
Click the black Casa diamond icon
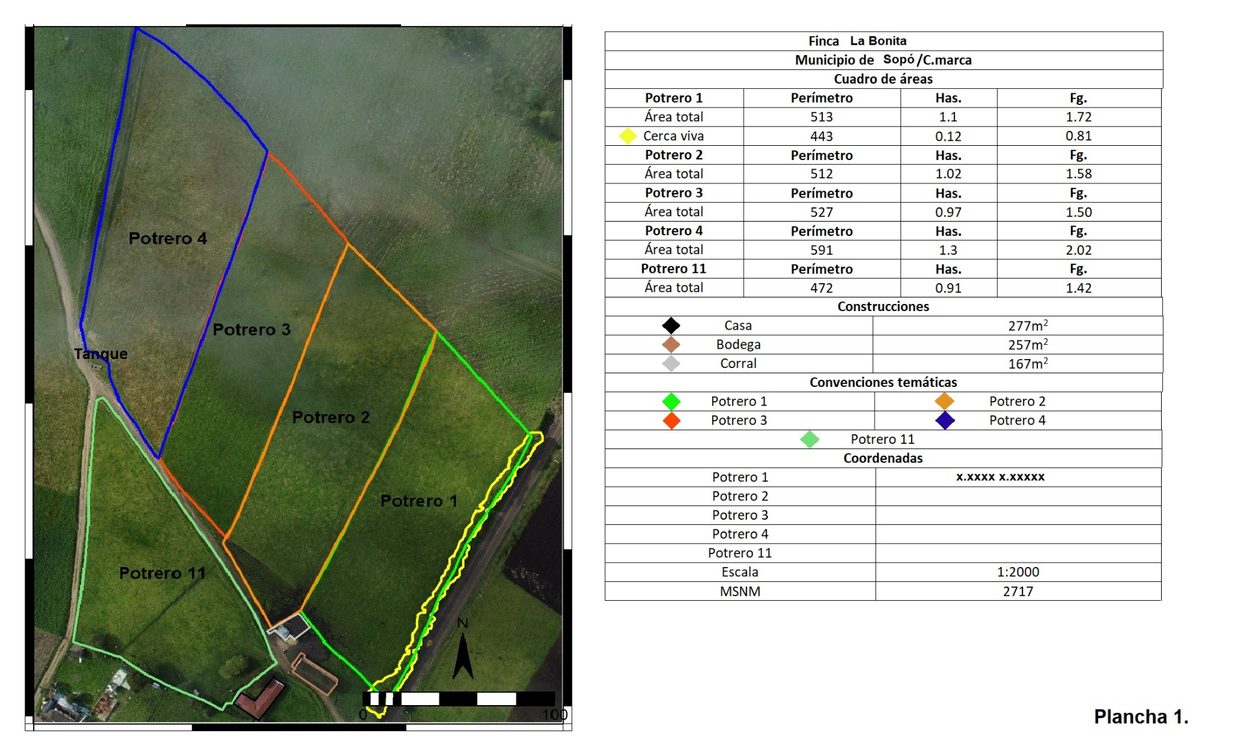pyautogui.click(x=671, y=325)
